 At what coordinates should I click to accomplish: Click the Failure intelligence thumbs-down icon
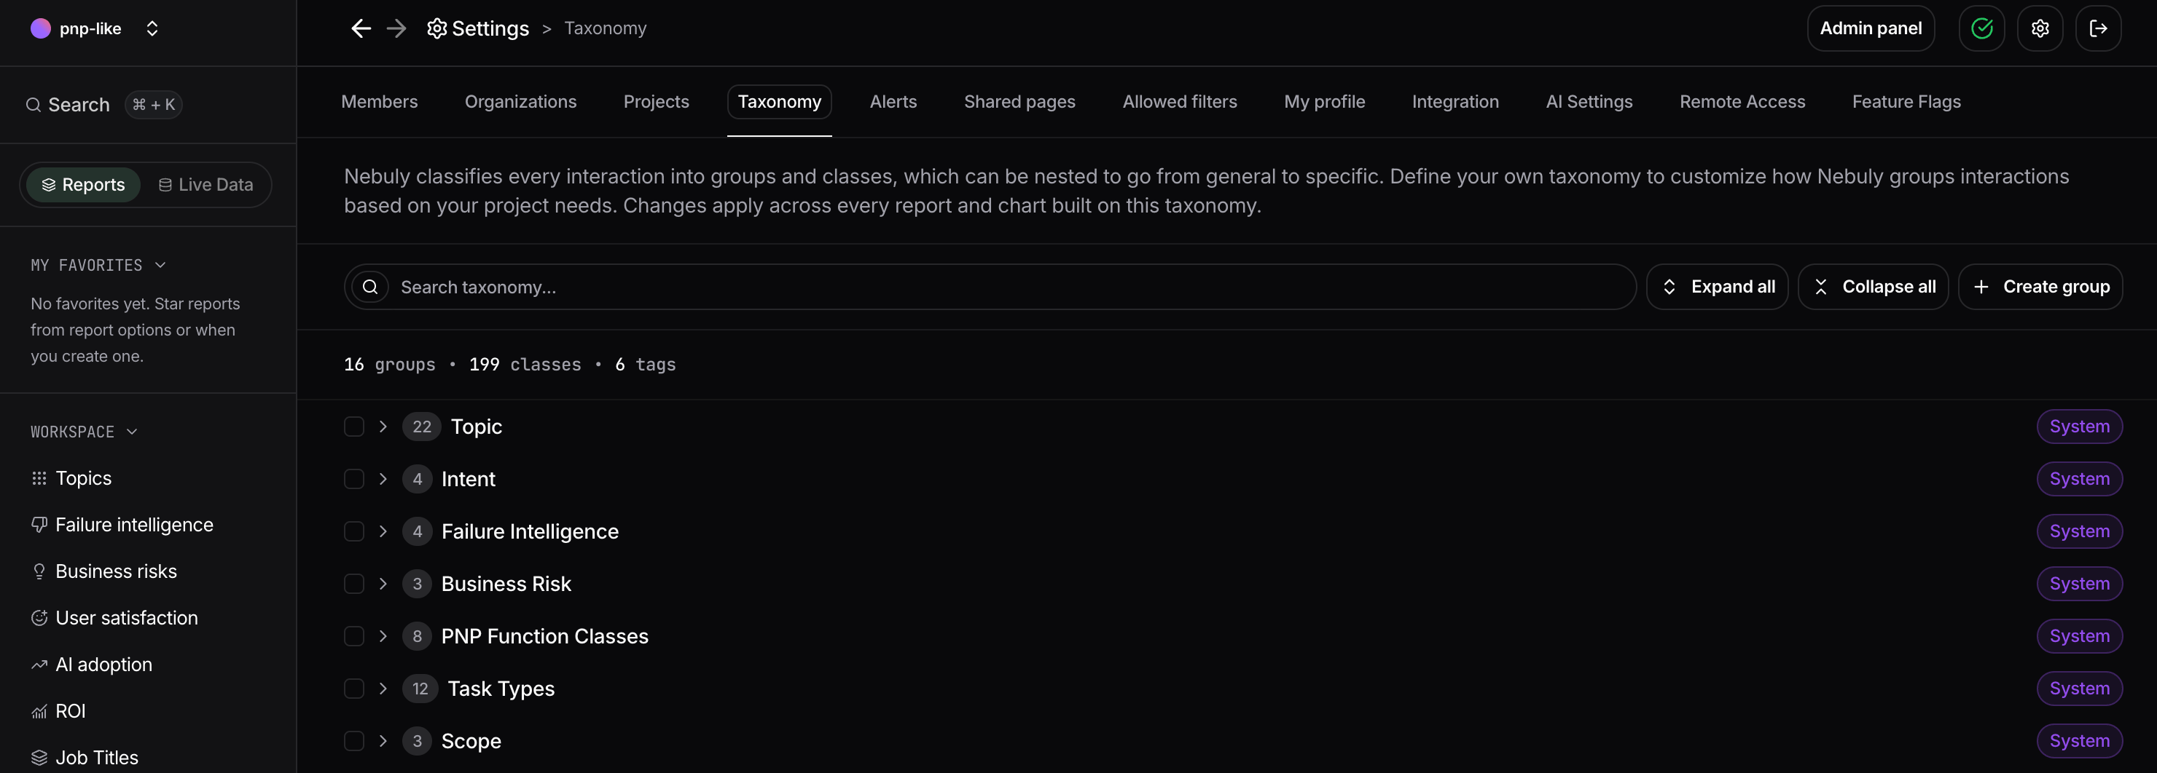coord(39,525)
